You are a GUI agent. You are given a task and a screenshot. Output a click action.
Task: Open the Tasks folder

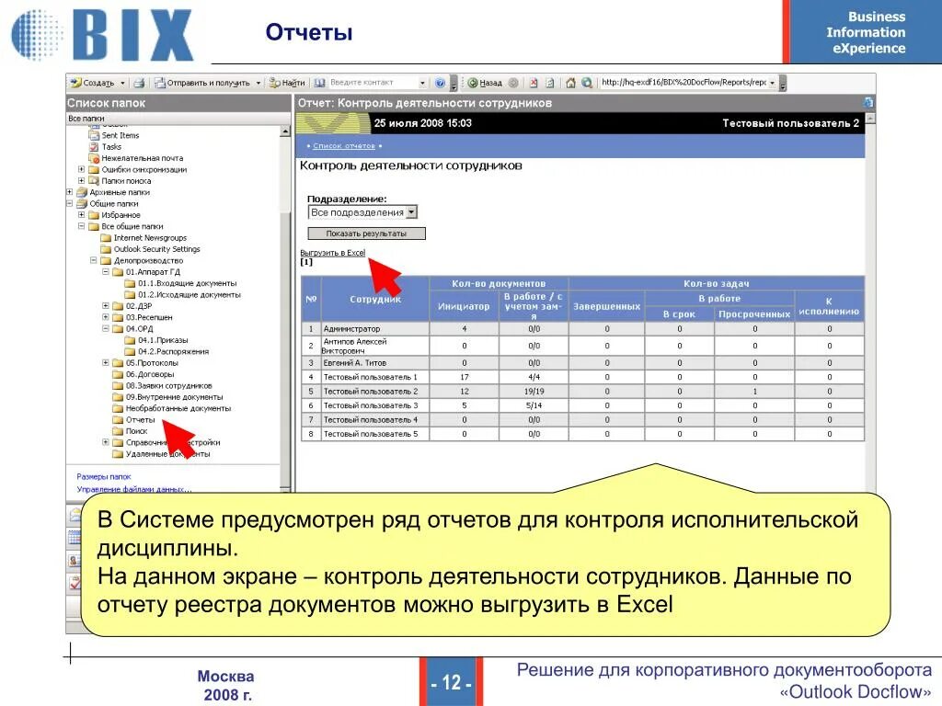[x=111, y=147]
